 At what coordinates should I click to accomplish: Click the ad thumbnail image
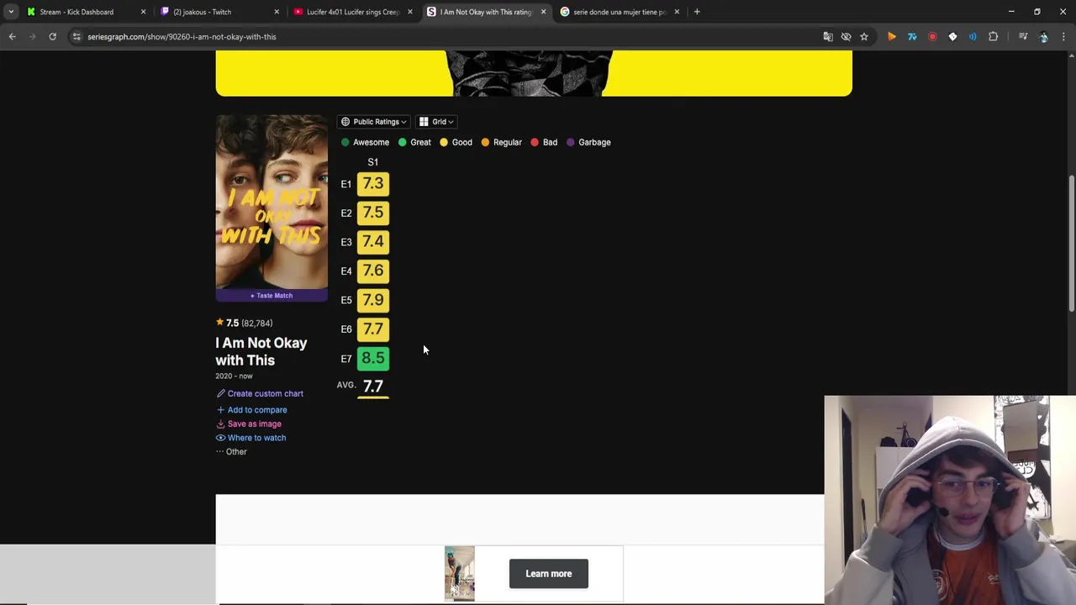click(459, 574)
